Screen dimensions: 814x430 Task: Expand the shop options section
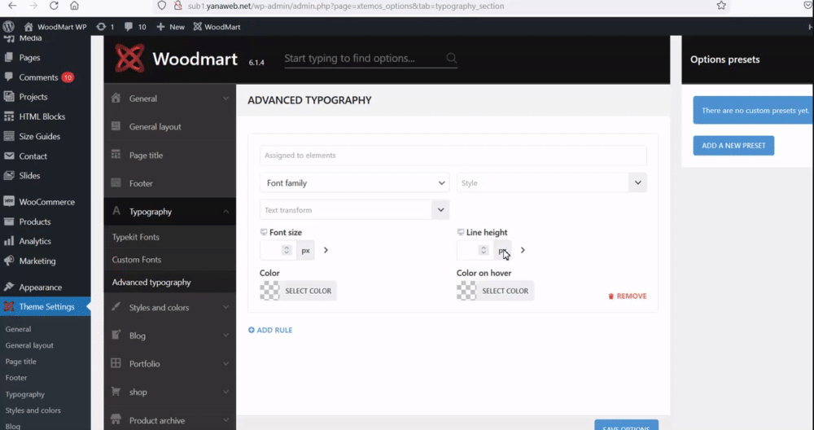[x=170, y=392]
